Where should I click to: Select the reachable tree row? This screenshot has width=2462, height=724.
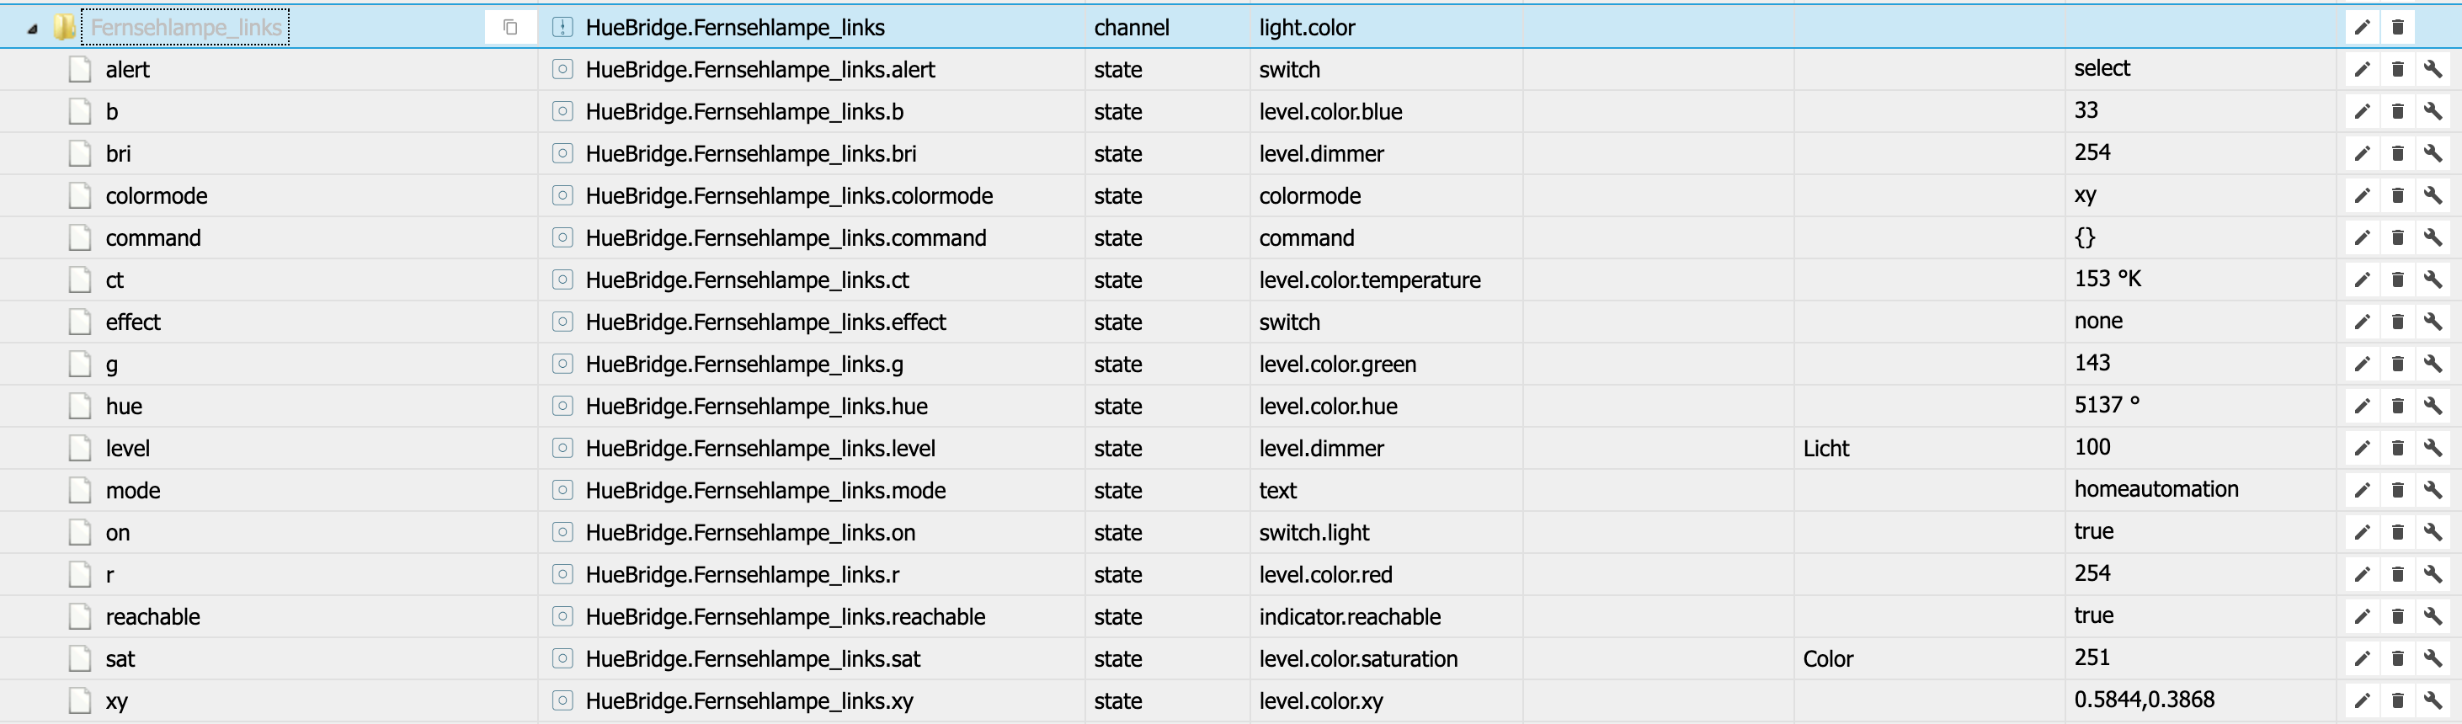coord(153,616)
